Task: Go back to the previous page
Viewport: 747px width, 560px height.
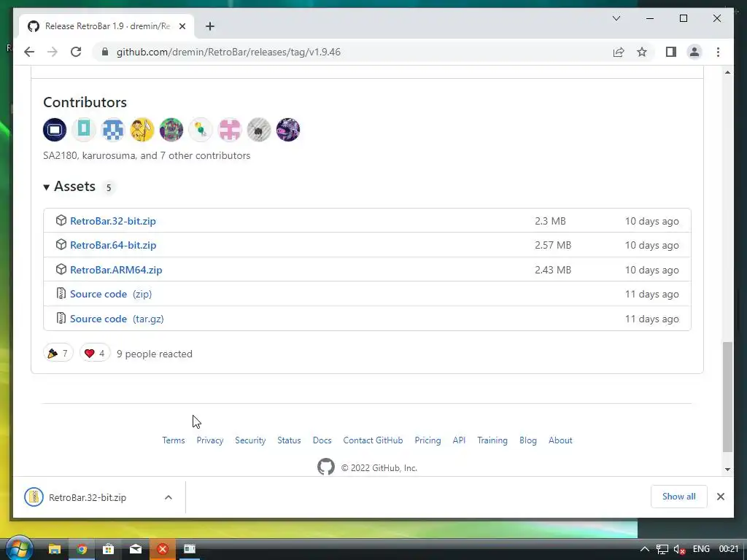Action: (x=29, y=52)
